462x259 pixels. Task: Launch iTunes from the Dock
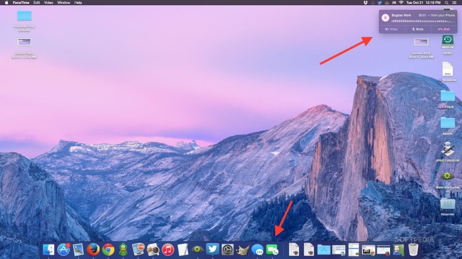tap(168, 250)
